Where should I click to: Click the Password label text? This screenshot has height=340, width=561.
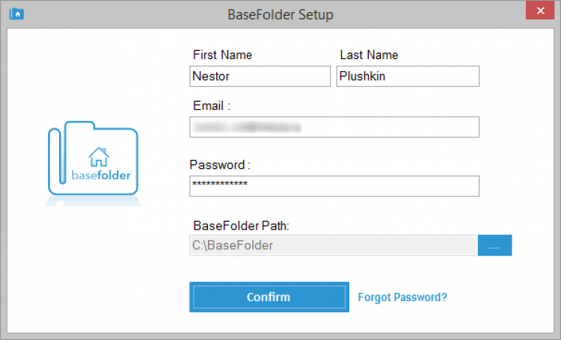(220, 164)
